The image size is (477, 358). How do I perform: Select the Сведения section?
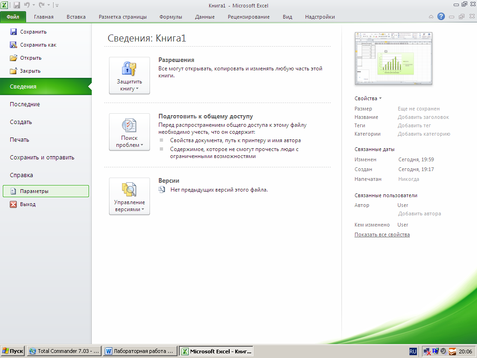coord(46,86)
